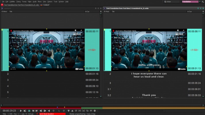This screenshot has height=115, width=205.
Task: Expand the Translation layout dropdown arrow
Action: (200, 2)
